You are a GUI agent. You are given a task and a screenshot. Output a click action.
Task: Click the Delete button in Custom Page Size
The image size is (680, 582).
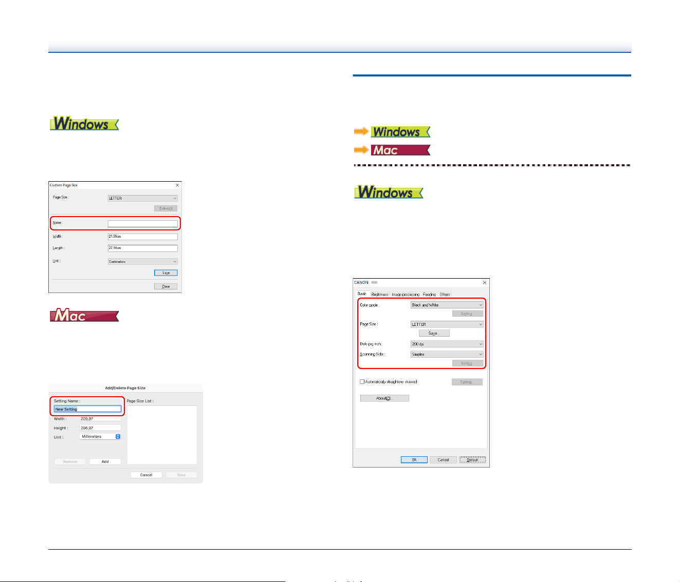pos(166,208)
